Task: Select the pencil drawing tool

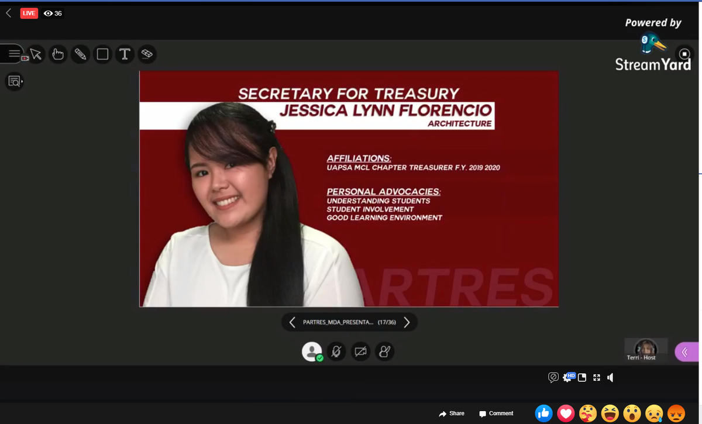Action: [x=80, y=54]
